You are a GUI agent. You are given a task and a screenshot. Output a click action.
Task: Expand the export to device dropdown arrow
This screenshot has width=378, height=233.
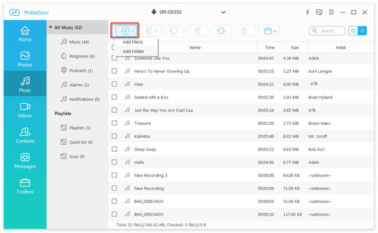click(x=156, y=31)
